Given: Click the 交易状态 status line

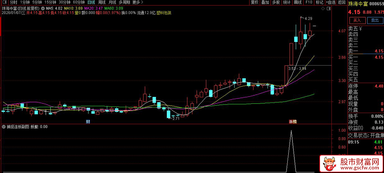Looking at the screenshot, I should pos(366,135).
